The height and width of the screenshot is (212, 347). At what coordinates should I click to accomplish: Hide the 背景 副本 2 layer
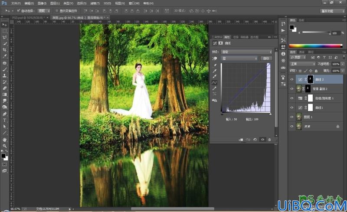(x=291, y=89)
